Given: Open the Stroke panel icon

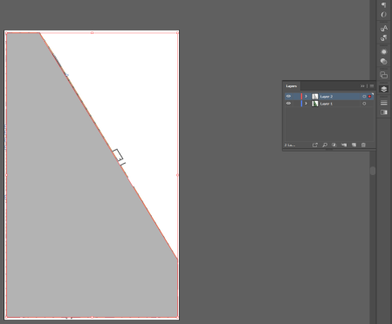Looking at the screenshot, I should point(384,103).
